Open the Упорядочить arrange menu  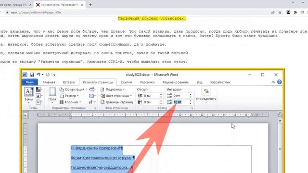point(206,95)
